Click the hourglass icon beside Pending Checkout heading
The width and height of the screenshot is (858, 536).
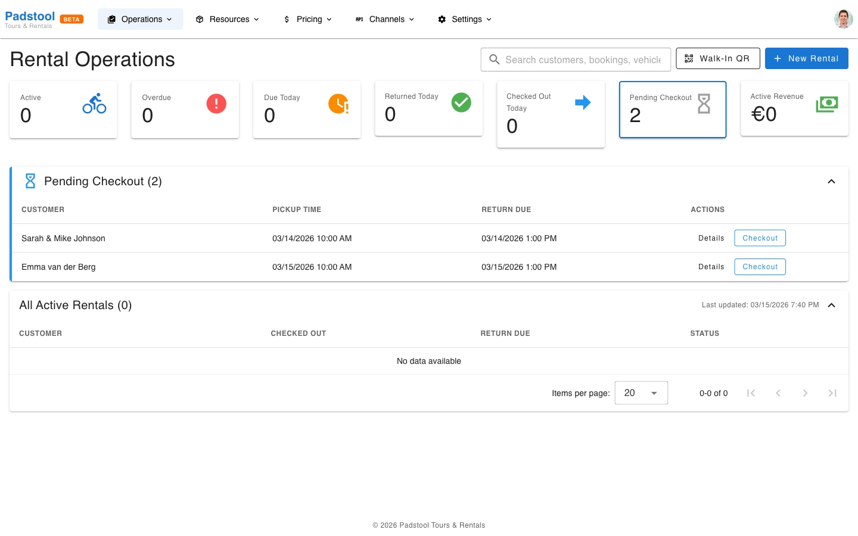30,181
